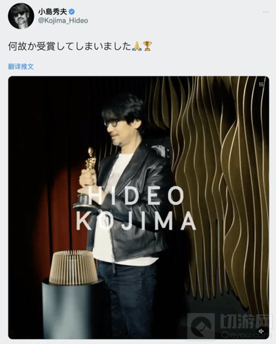
Task: Click the praying hands emoji in the tweet
Action: (x=136, y=46)
